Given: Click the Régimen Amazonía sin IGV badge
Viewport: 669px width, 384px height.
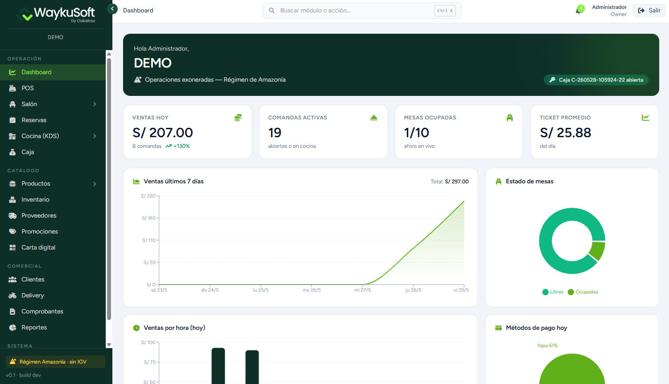Looking at the screenshot, I should (56, 362).
